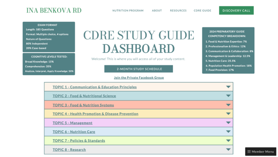Expand Topic 8 Research arrow

[x=228, y=149]
